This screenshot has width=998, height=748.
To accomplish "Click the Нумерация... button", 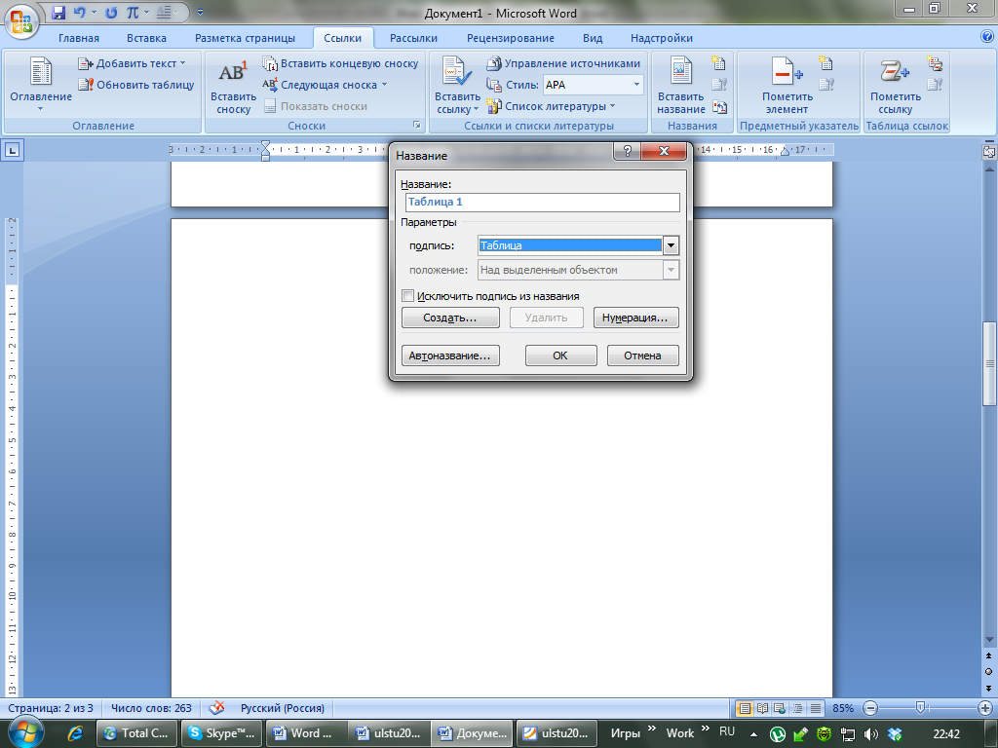I will [x=635, y=318].
